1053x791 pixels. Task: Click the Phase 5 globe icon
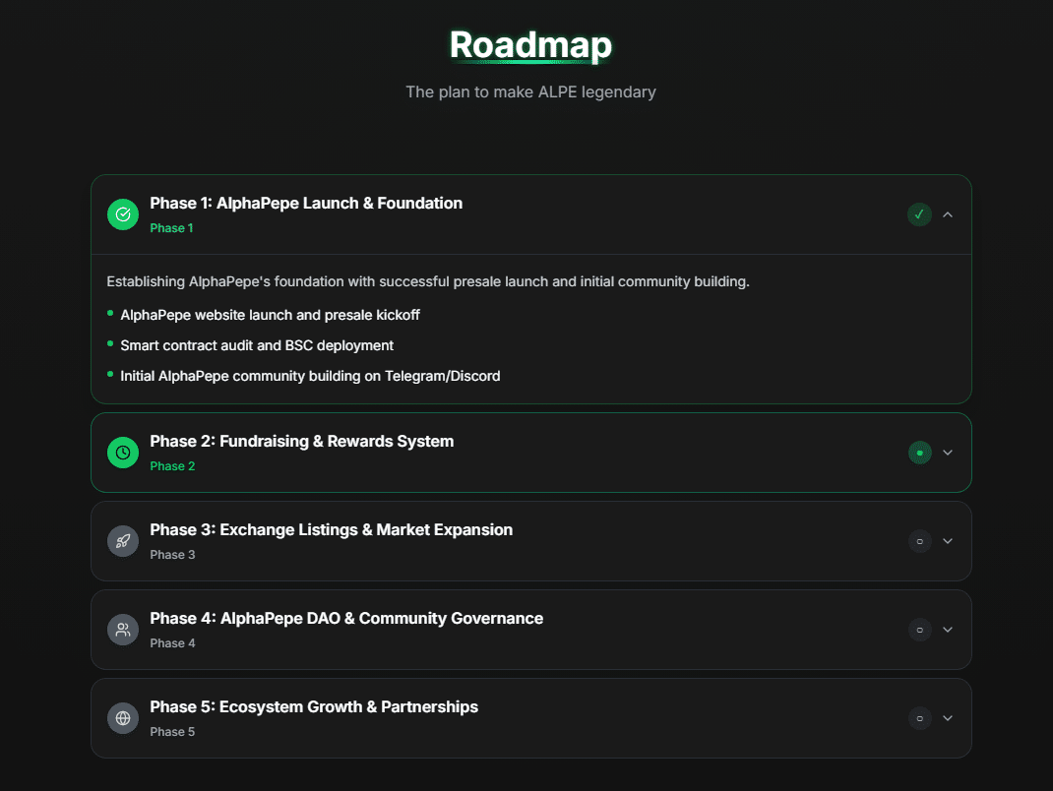tap(123, 718)
